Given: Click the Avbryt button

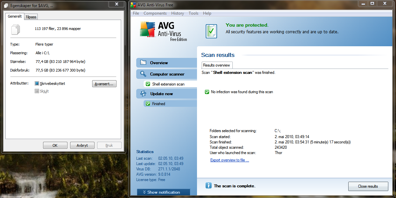Looking at the screenshot, I should pyautogui.click(x=82, y=145).
